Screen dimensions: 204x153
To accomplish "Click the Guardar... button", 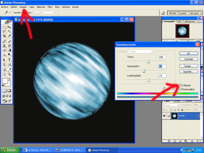I will pos(189,71).
